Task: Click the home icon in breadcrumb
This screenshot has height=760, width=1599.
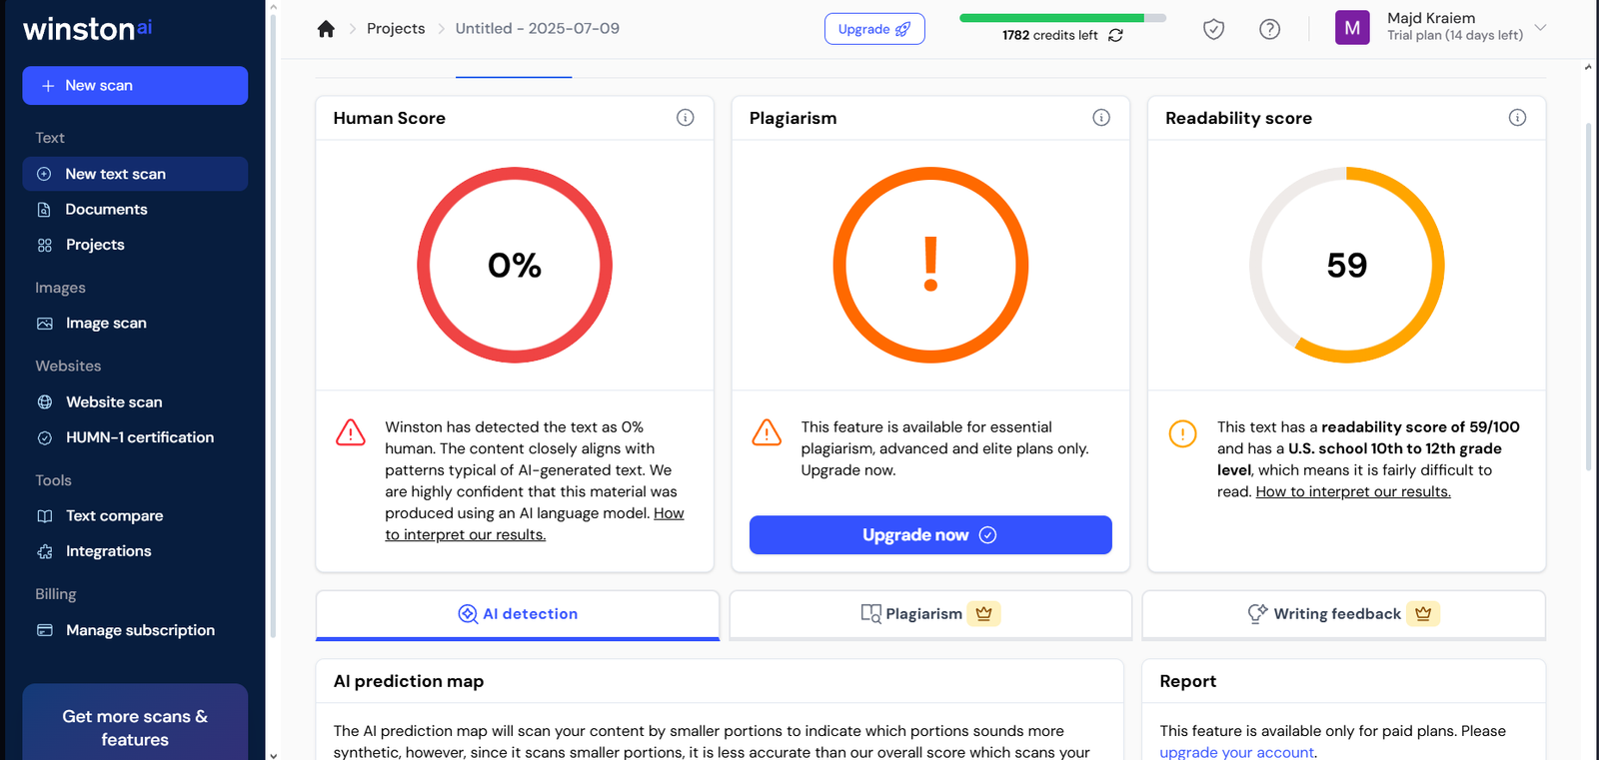Action: click(326, 29)
